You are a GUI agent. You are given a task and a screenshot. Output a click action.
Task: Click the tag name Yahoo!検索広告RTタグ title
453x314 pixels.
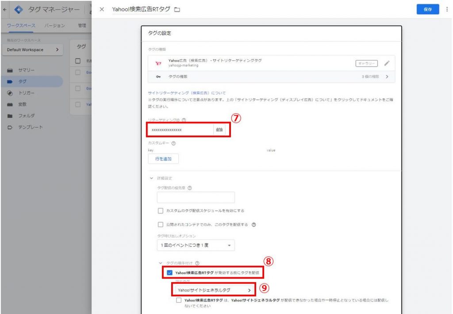[x=141, y=9]
